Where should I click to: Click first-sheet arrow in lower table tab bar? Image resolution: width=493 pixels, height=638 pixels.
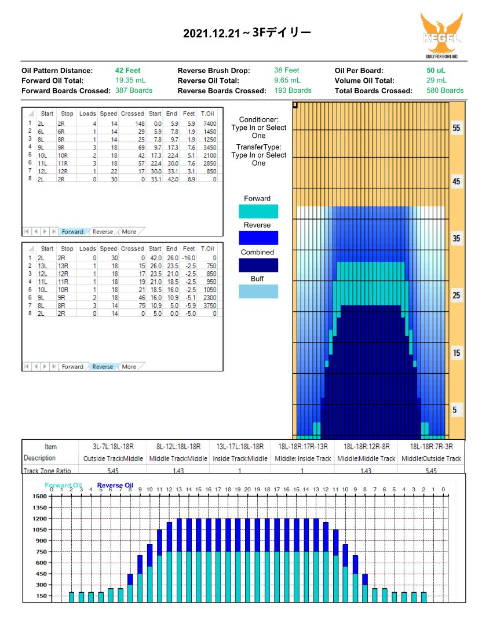[x=27, y=367]
